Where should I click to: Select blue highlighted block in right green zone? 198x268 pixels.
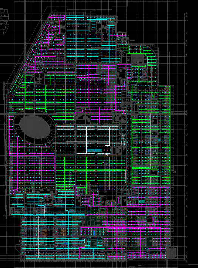click(x=158, y=140)
